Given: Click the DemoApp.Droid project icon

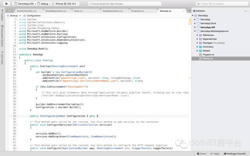Looking at the screenshot, I should [198, 23].
